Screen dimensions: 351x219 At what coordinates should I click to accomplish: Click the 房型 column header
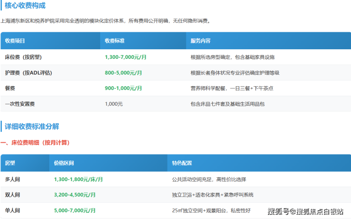tap(10, 163)
